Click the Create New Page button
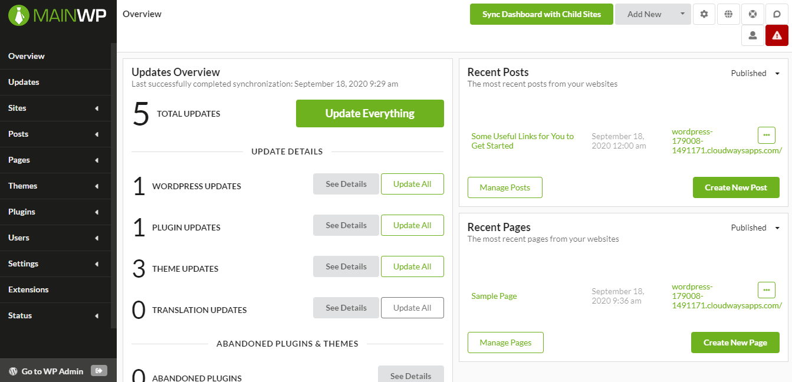The height and width of the screenshot is (382, 792). pyautogui.click(x=735, y=343)
